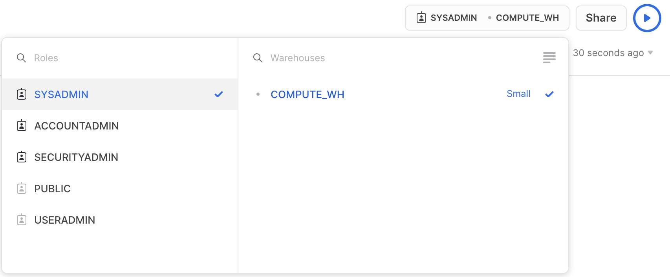Click the SECURITYADMIN role badge icon
This screenshot has height=277, width=670.
(x=22, y=157)
